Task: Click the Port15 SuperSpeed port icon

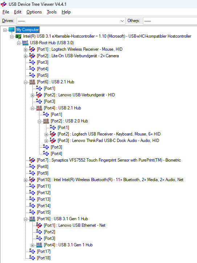Action: (32, 212)
